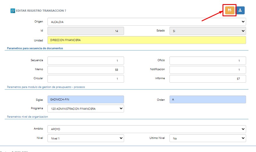The image size is (256, 152).
Task: Open the Nivel dropdown
Action: click(x=85, y=138)
